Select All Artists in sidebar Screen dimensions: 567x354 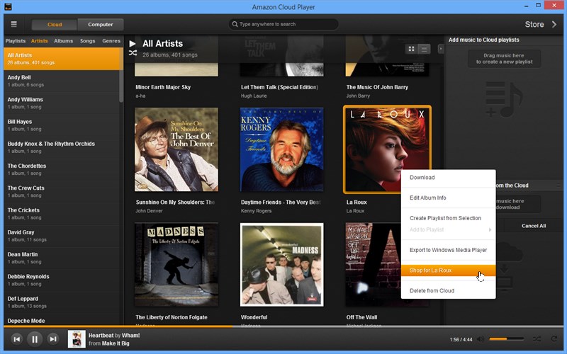(62, 59)
